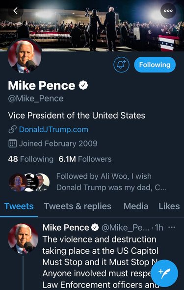The image size is (184, 290).
Task: Open the large profile picture
Action: pos(25,56)
